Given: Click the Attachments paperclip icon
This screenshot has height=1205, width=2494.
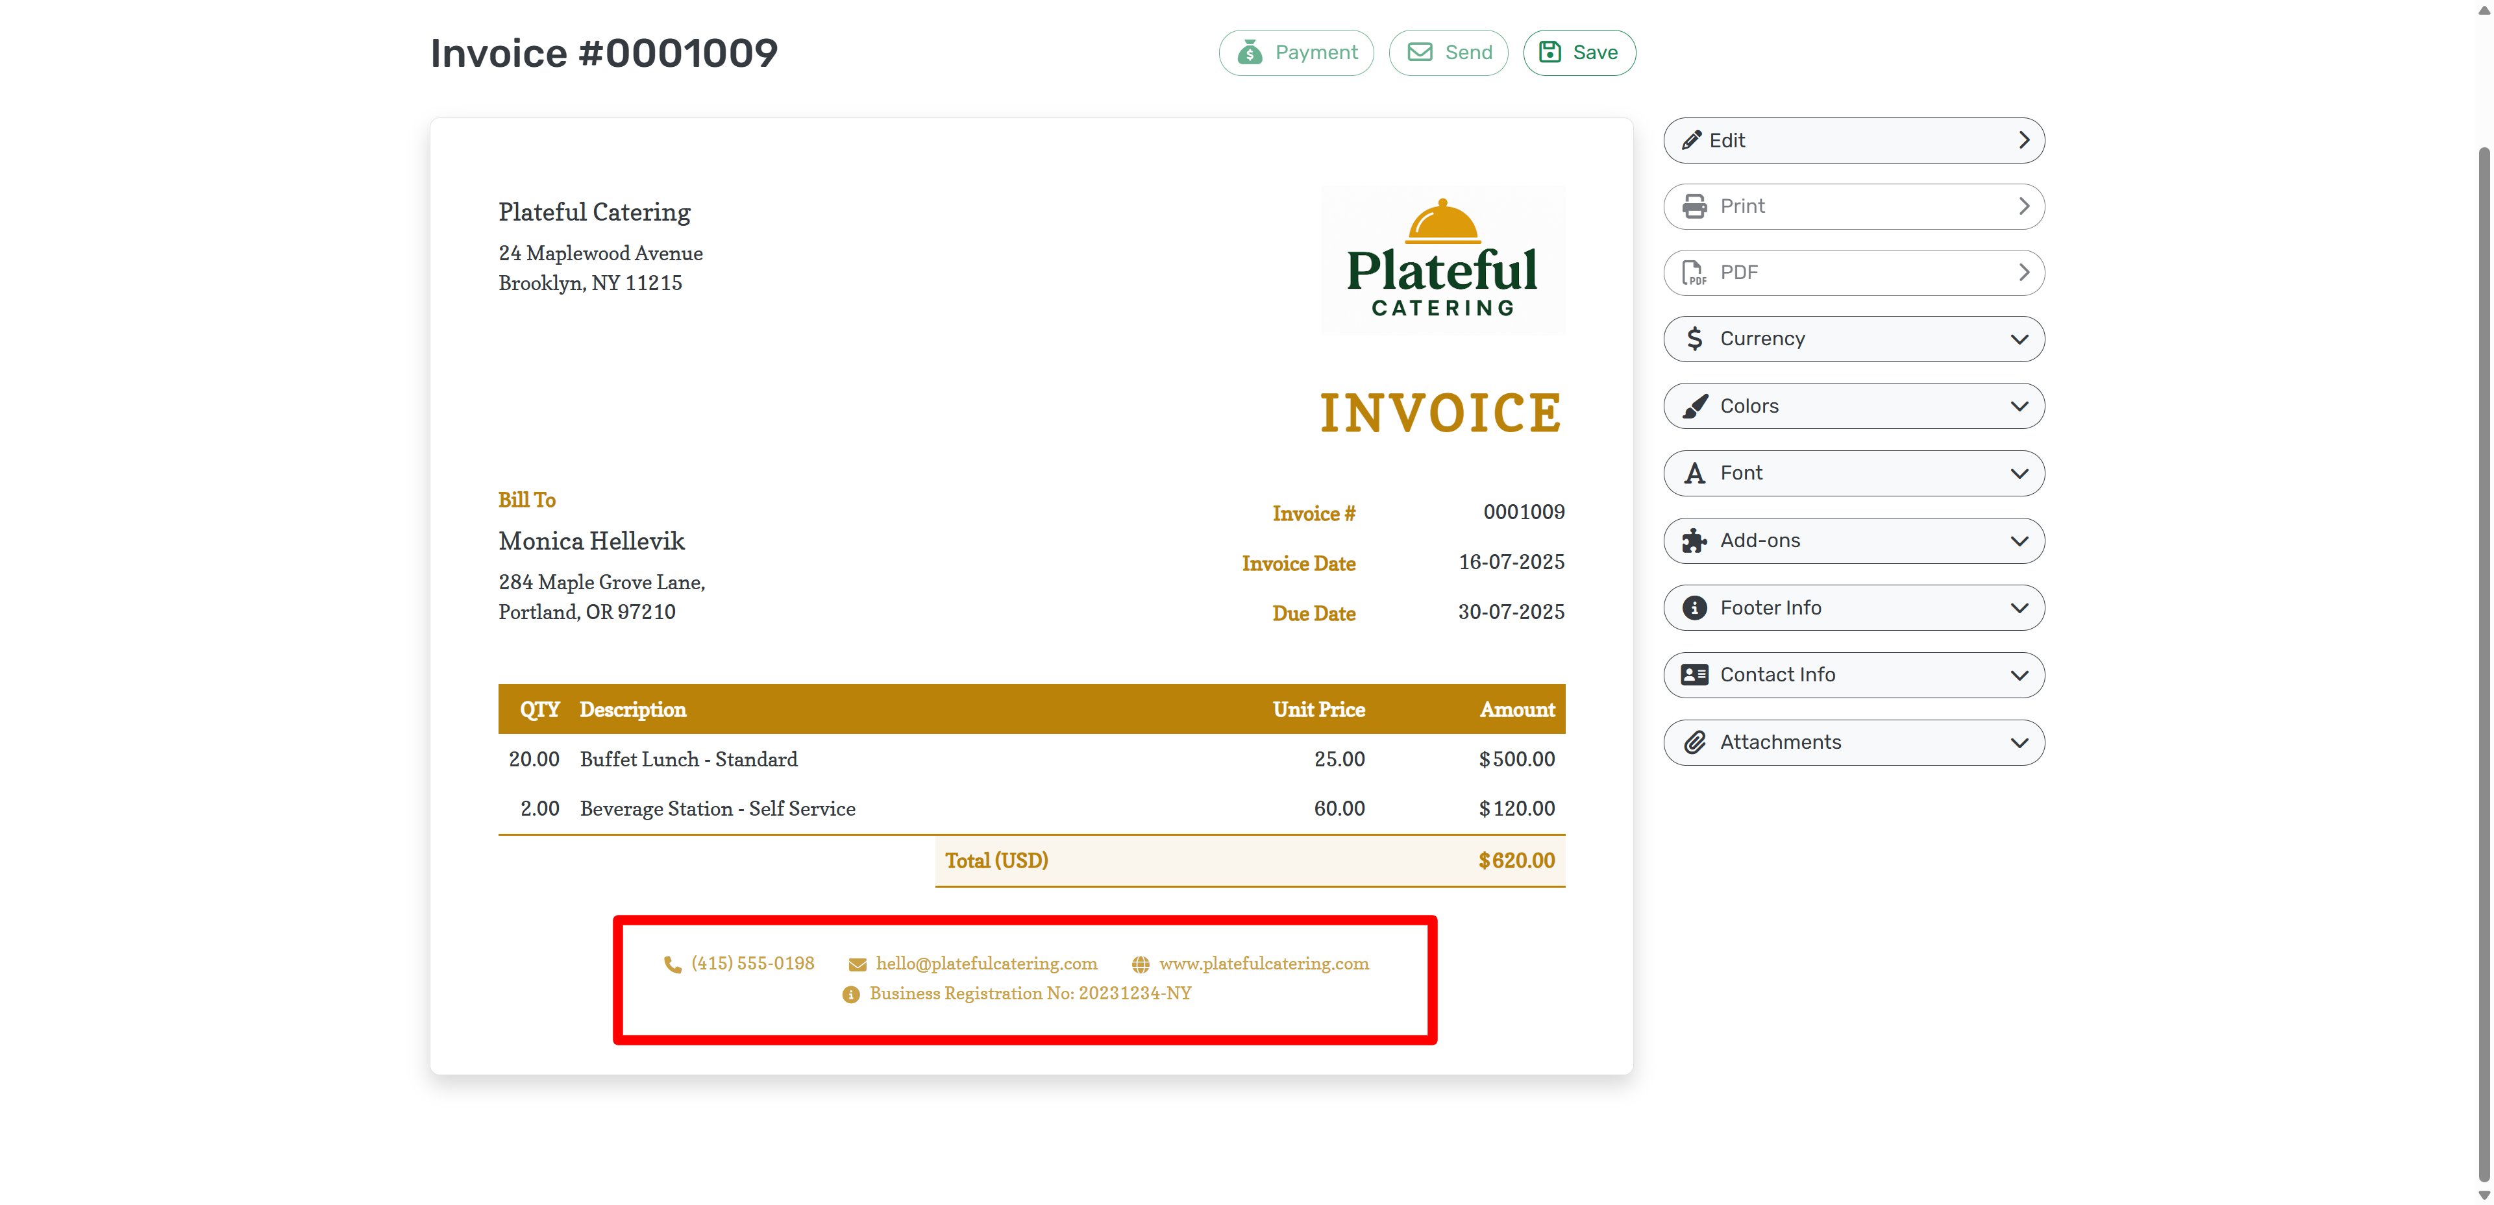Looking at the screenshot, I should click(x=1694, y=742).
